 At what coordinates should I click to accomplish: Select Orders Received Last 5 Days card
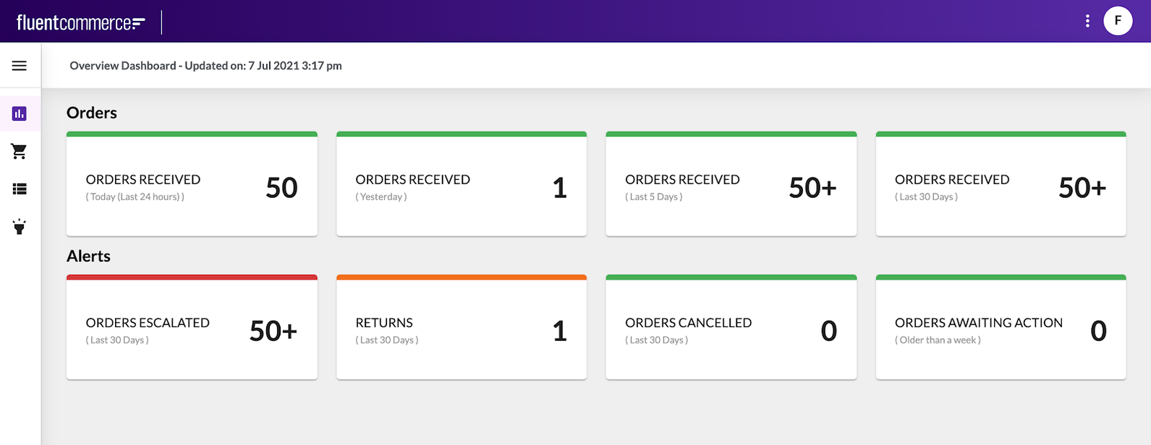[x=731, y=187]
